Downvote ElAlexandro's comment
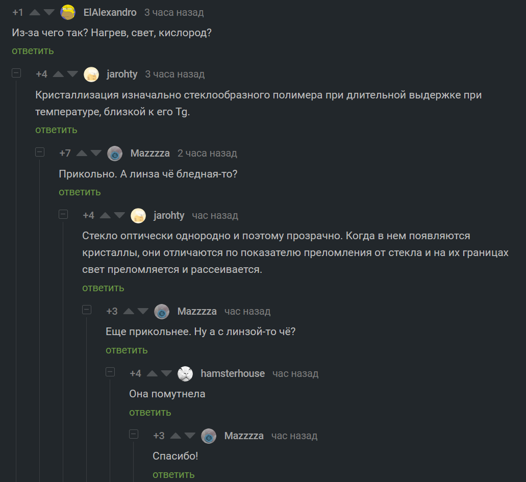The image size is (526, 482). coord(49,12)
